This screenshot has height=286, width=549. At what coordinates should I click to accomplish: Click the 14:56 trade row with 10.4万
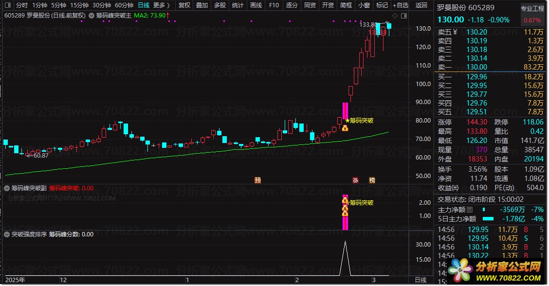(490, 238)
